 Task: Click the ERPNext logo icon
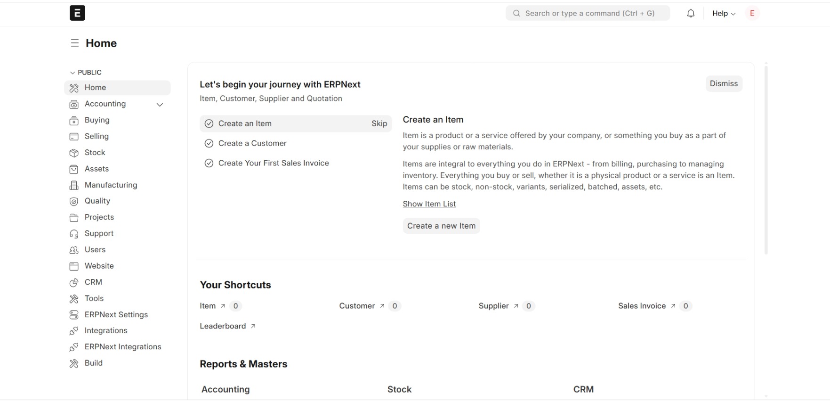77,13
